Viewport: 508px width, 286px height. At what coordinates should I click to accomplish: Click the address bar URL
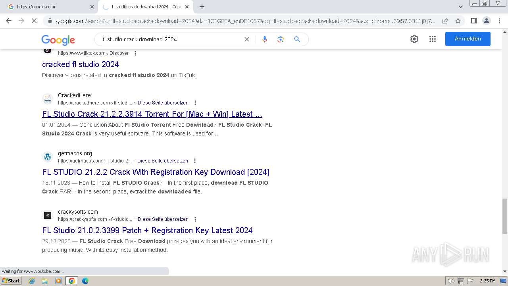[x=245, y=21]
